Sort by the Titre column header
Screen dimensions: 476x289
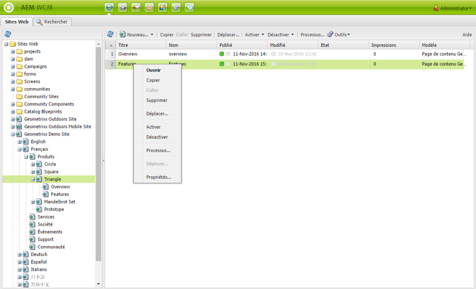click(141, 45)
